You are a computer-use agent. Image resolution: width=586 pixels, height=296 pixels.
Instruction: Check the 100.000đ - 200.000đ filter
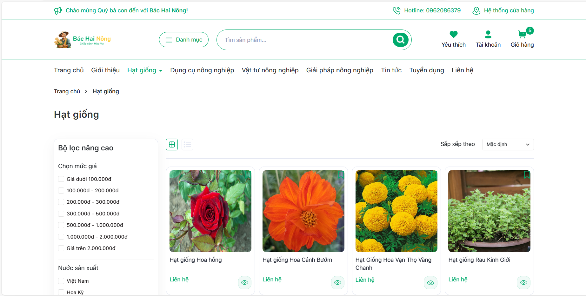(x=61, y=190)
